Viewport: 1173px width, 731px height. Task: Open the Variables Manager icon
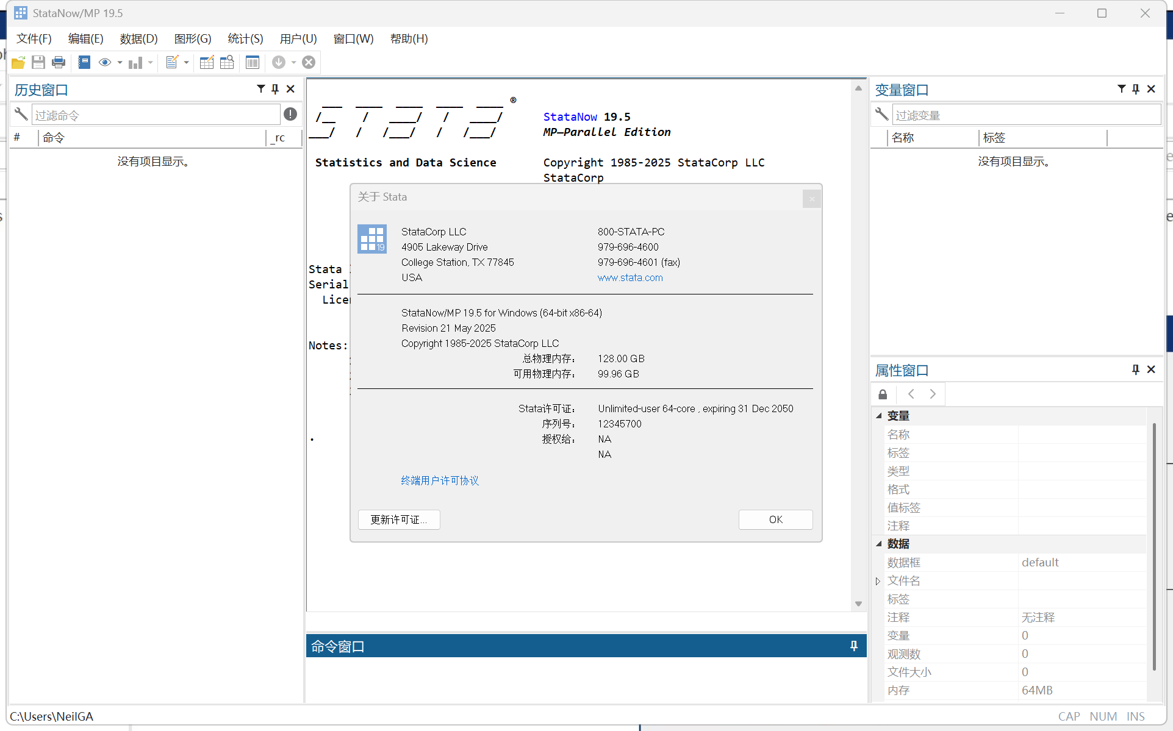pos(252,62)
